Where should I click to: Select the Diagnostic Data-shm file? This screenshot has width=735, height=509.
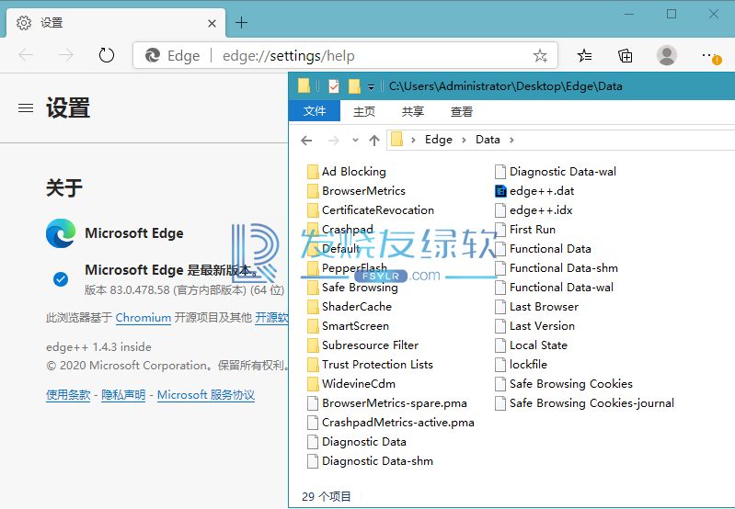click(371, 461)
